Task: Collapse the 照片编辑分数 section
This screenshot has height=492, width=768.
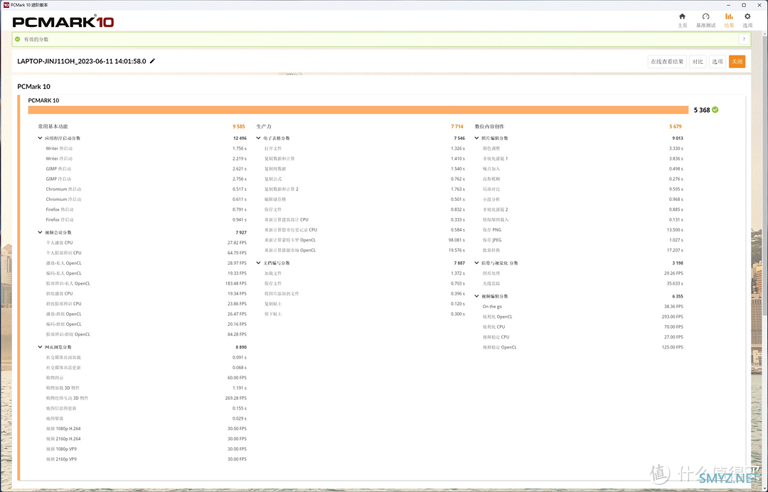Action: coord(477,138)
